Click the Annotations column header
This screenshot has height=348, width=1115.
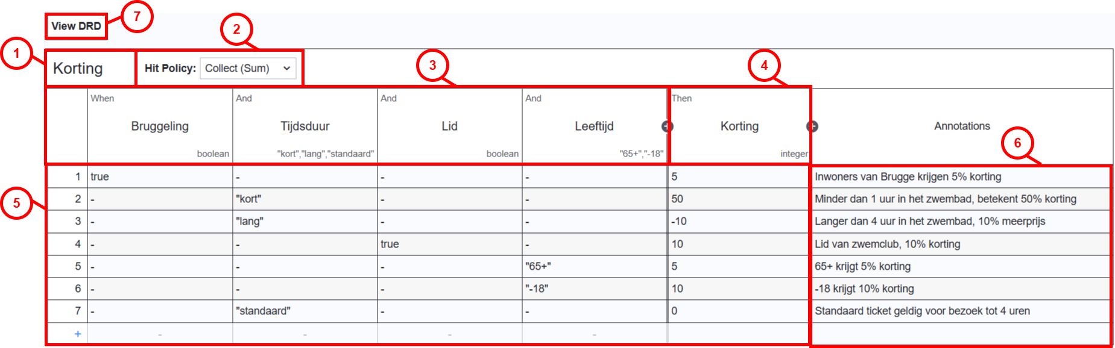(962, 126)
